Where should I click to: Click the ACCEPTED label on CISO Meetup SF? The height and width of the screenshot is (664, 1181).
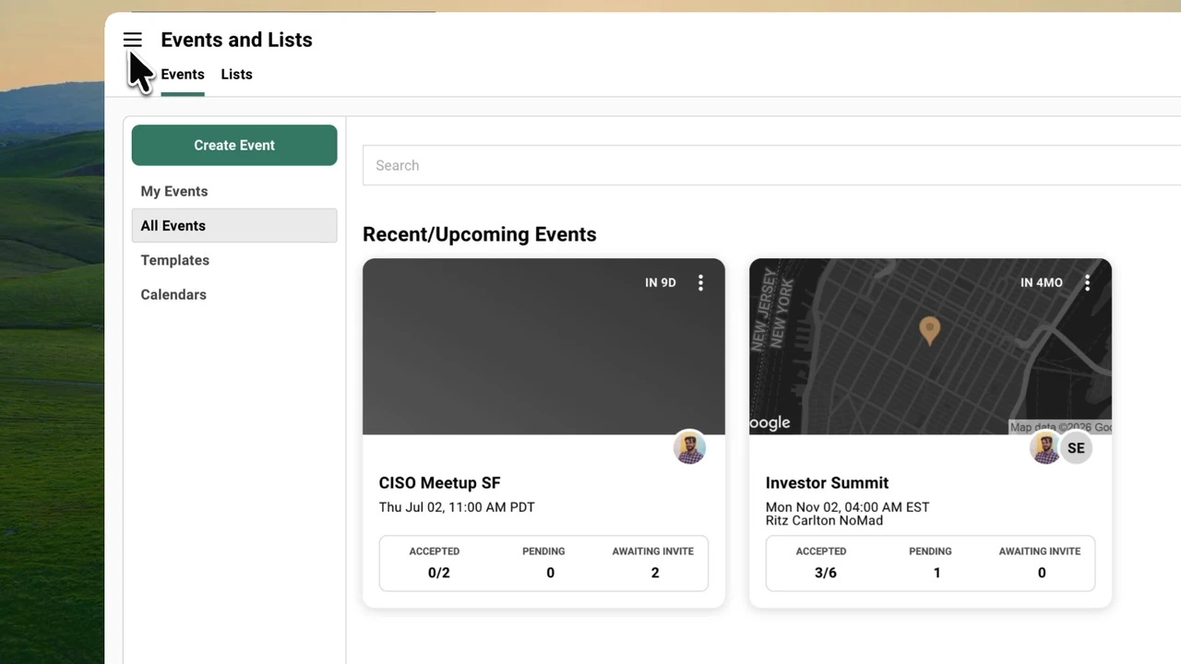(435, 551)
